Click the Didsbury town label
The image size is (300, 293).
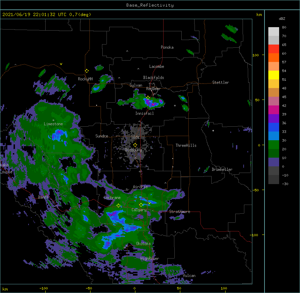[133, 150]
